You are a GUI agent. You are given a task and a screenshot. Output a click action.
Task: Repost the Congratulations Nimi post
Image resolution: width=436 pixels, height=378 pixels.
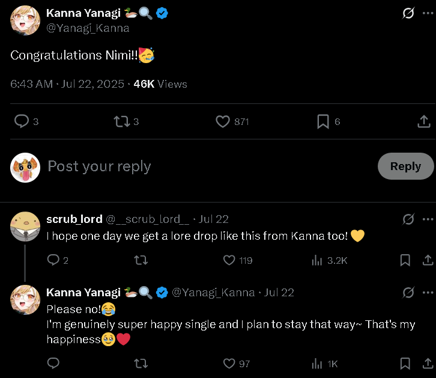coord(122,121)
